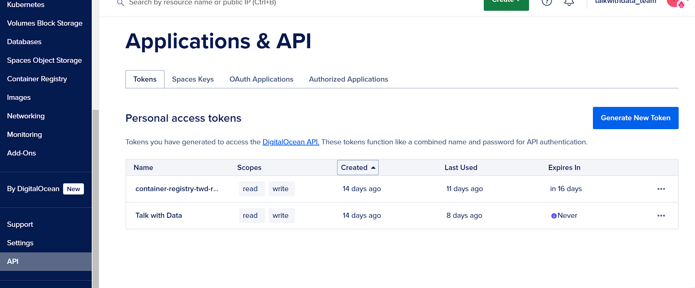Open the help question mark icon

(x=547, y=2)
